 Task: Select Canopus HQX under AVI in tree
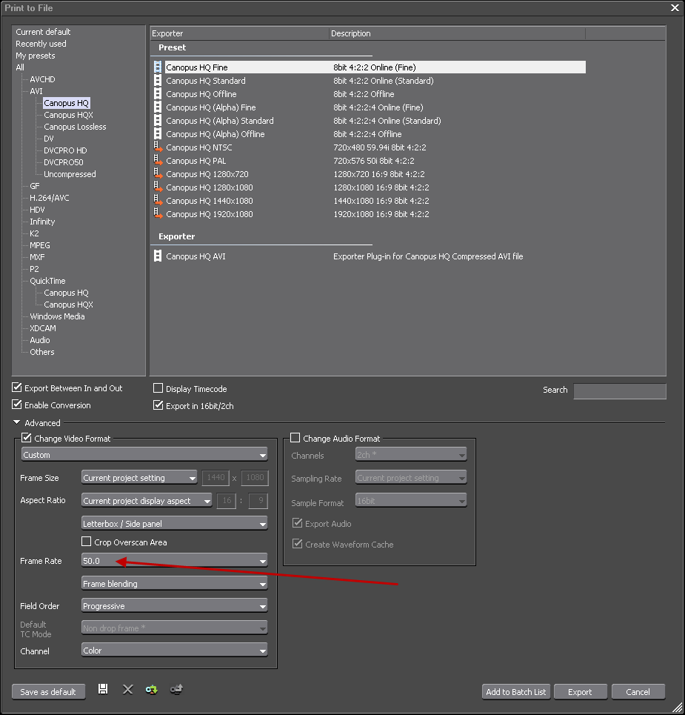[x=68, y=115]
